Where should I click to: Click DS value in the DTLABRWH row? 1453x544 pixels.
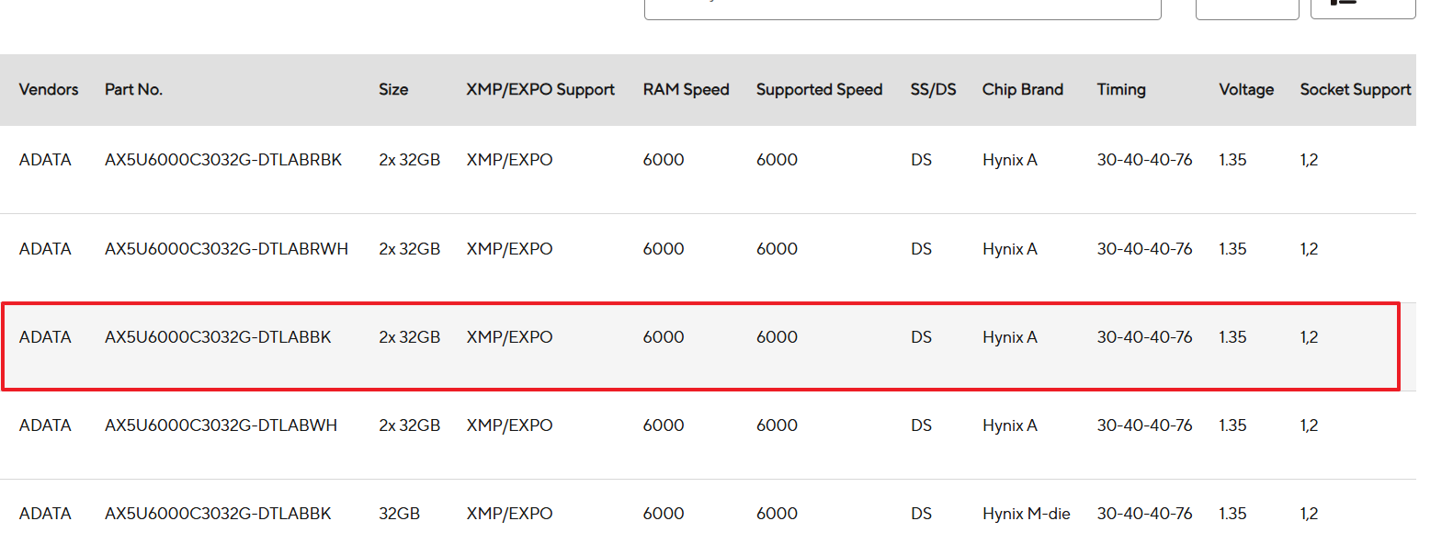point(921,249)
